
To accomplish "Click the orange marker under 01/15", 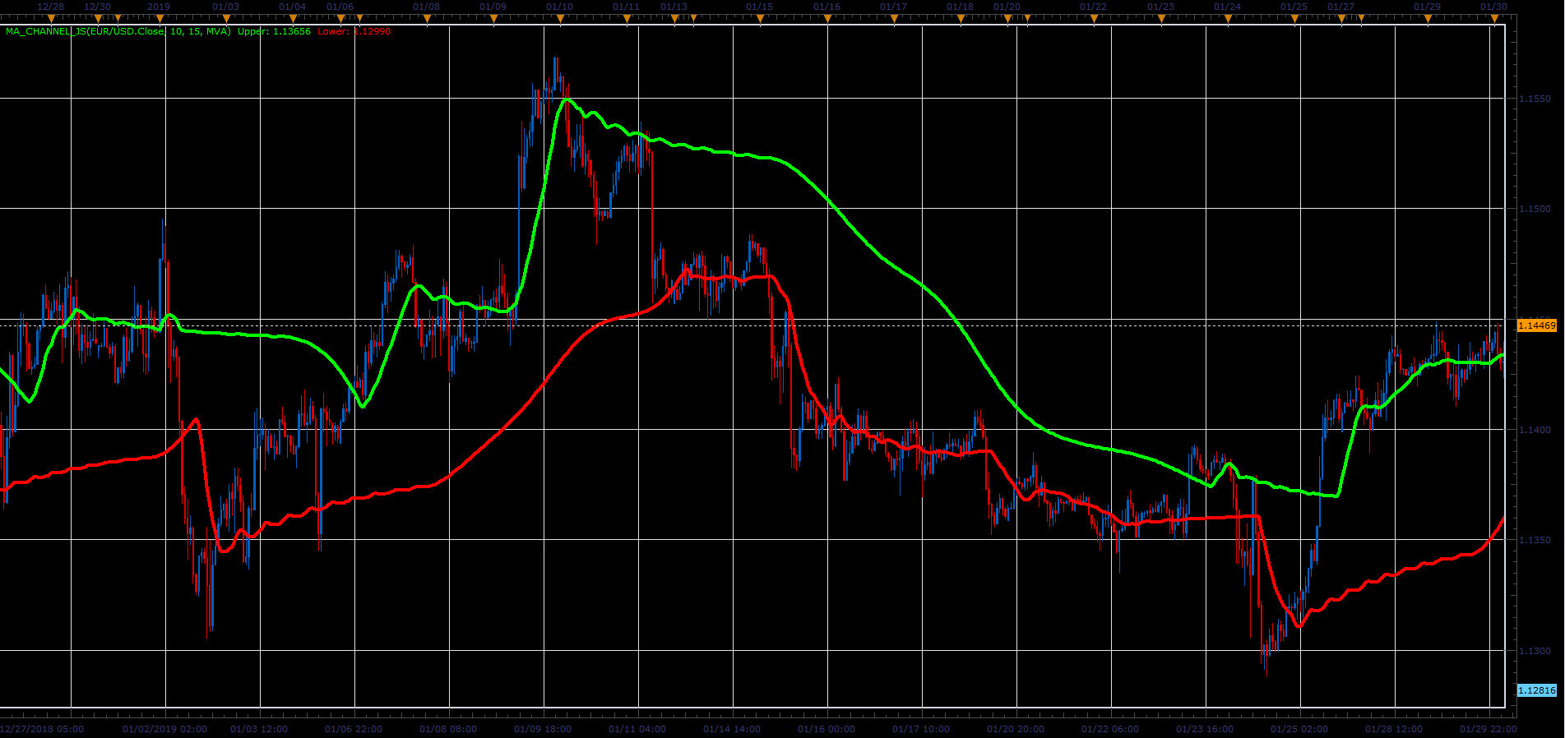I will coord(760,18).
